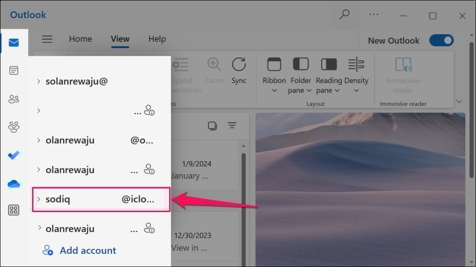Open the People contacts icon in sidebar

point(13,99)
